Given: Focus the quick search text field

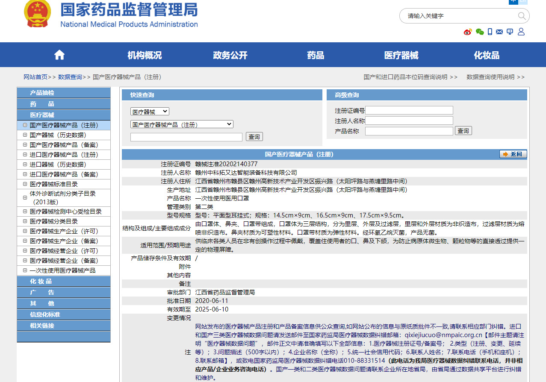Looking at the screenshot, I should [186, 137].
